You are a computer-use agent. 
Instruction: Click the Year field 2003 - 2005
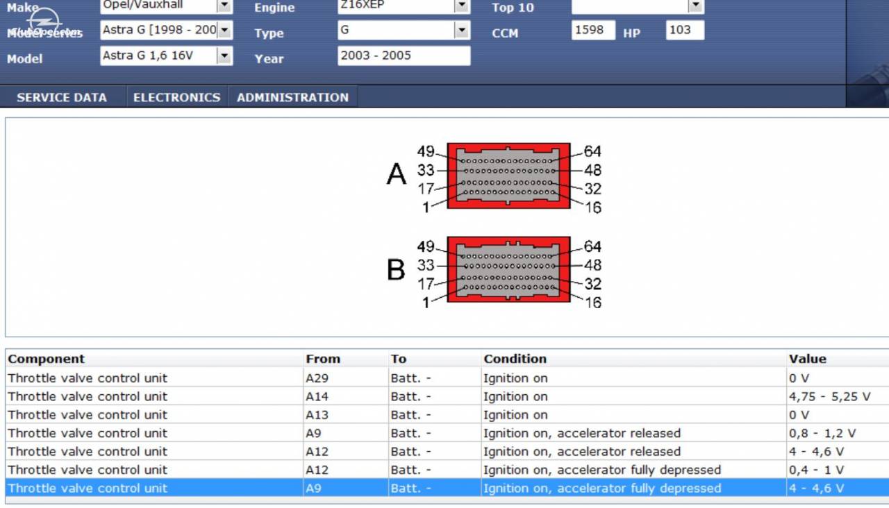click(x=404, y=56)
